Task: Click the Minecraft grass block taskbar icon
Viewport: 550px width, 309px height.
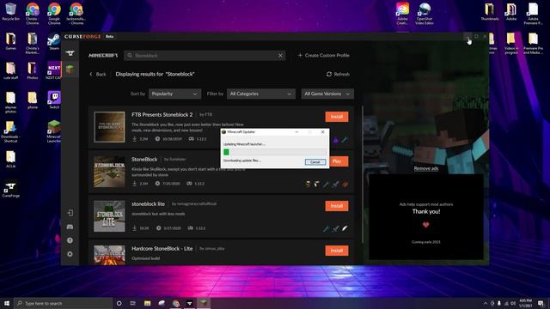Action: coord(204,303)
